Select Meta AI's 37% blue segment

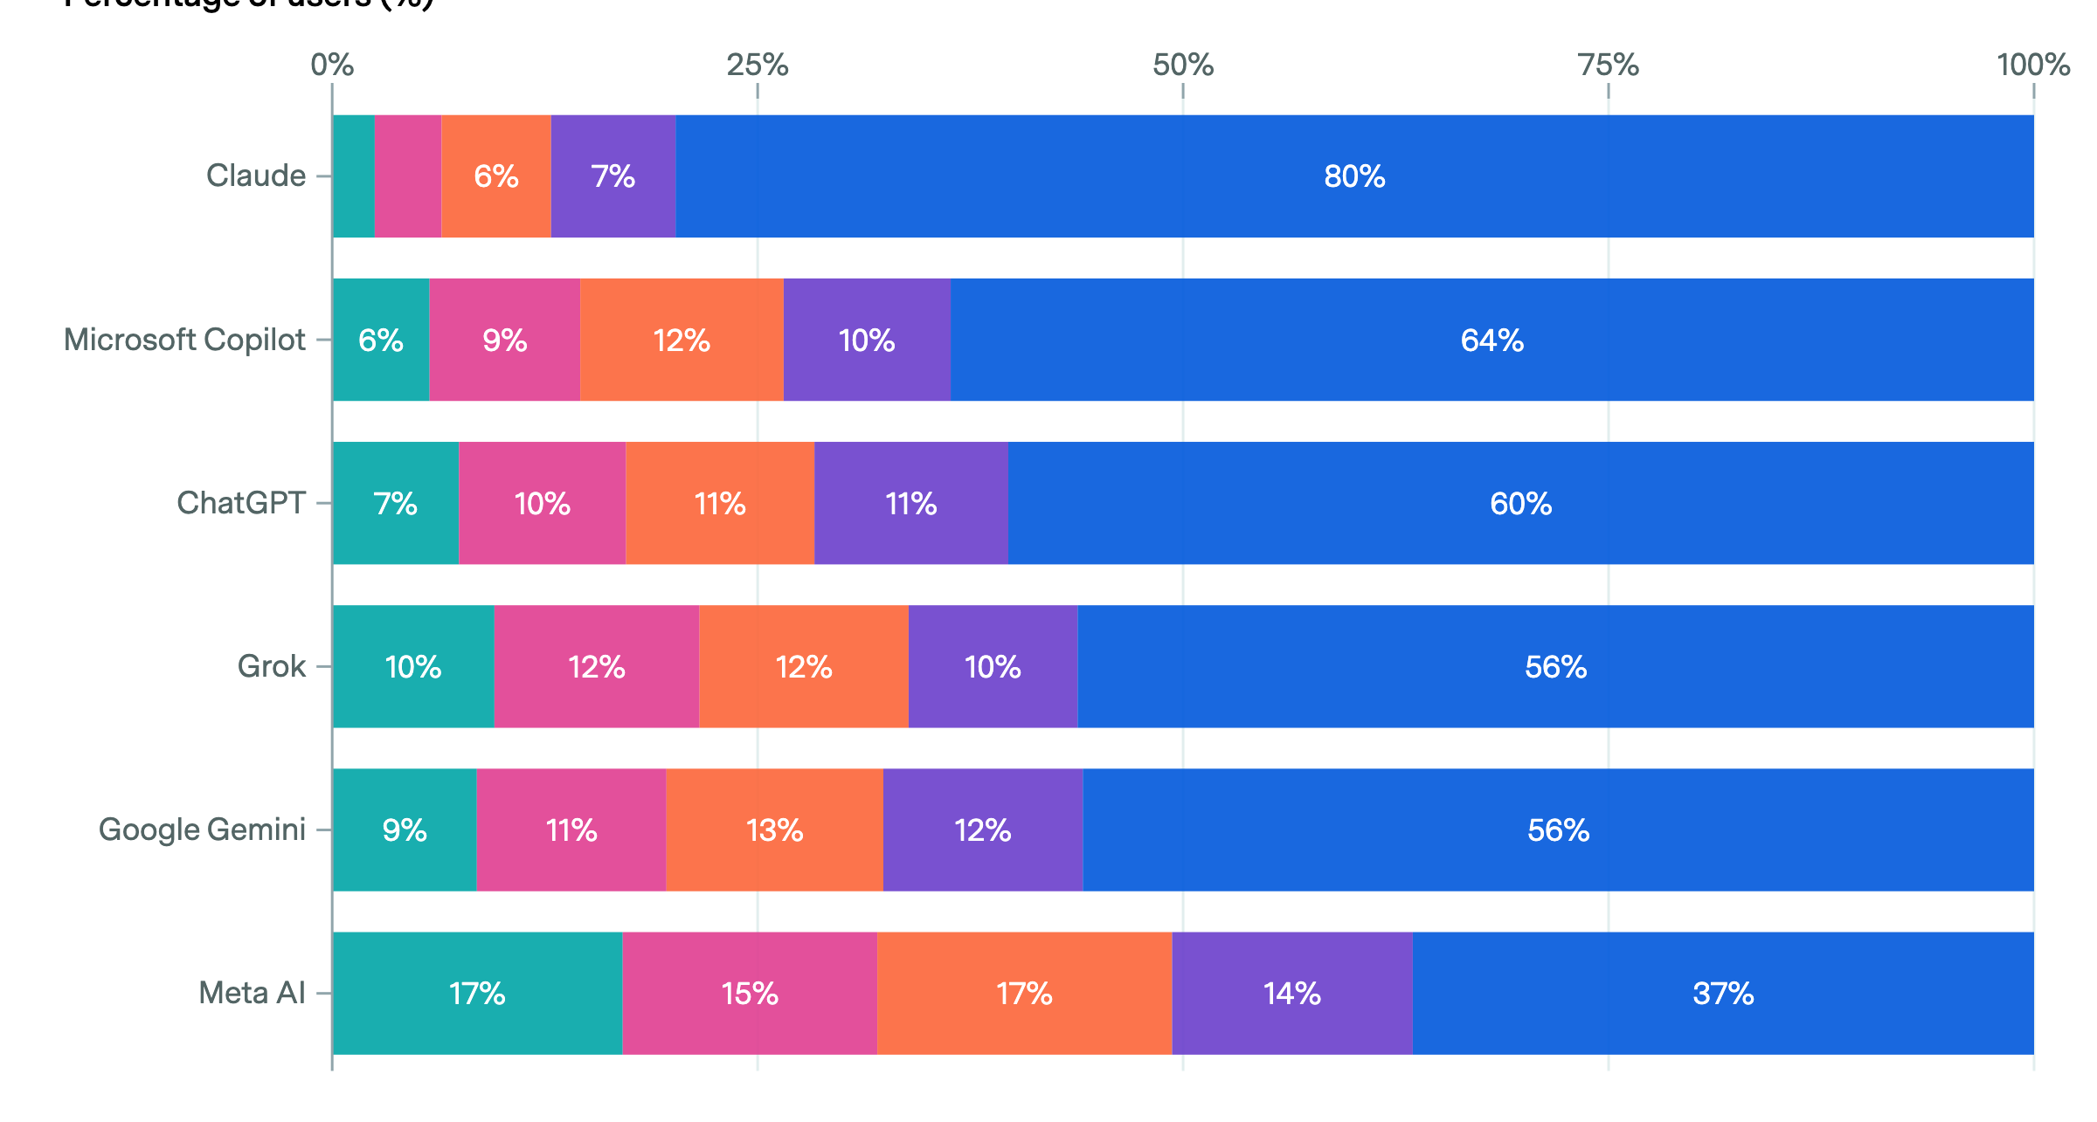pos(1723,994)
